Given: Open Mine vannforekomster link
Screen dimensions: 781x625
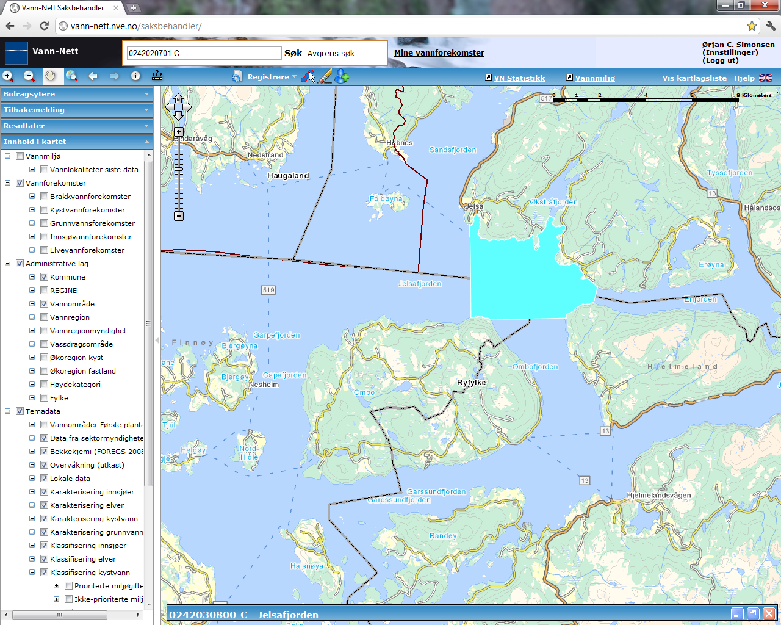Looking at the screenshot, I should pos(439,53).
